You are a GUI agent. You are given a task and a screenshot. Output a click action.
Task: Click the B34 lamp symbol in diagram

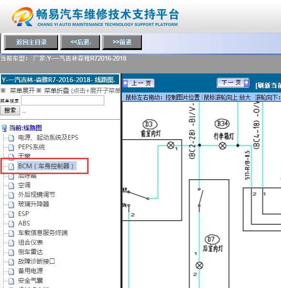[222, 146]
